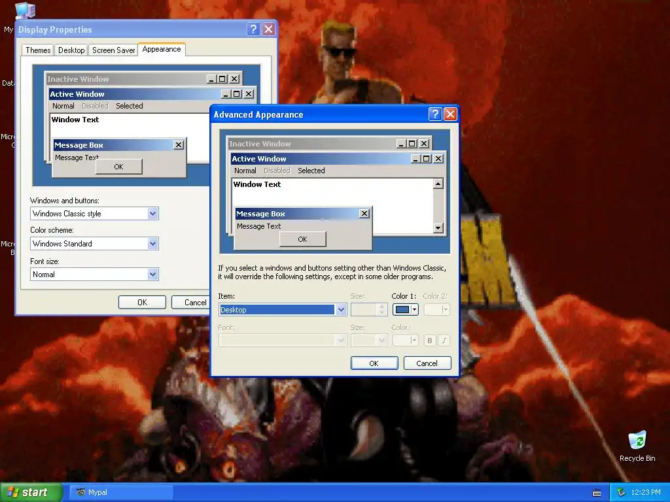This screenshot has width=670, height=502.
Task: Click Active Window title in Advanced preview
Action: pos(259,159)
